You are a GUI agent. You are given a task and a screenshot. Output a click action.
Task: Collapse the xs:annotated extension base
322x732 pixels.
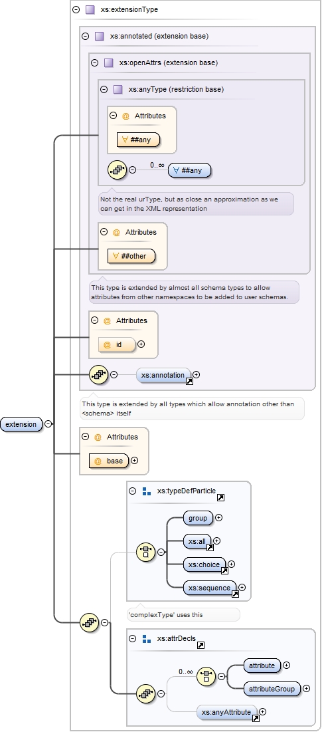pos(85,36)
